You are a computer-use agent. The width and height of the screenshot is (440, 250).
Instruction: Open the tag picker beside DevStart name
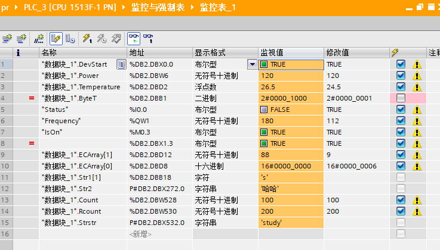click(121, 64)
